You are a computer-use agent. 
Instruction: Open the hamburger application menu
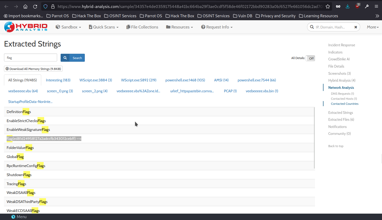point(376,6)
